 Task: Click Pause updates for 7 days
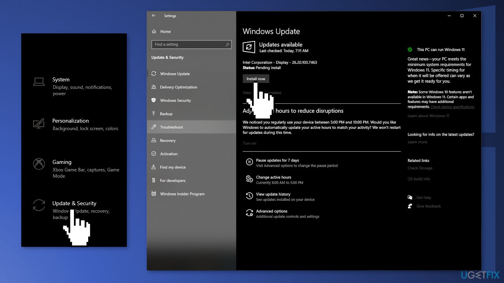point(277,160)
